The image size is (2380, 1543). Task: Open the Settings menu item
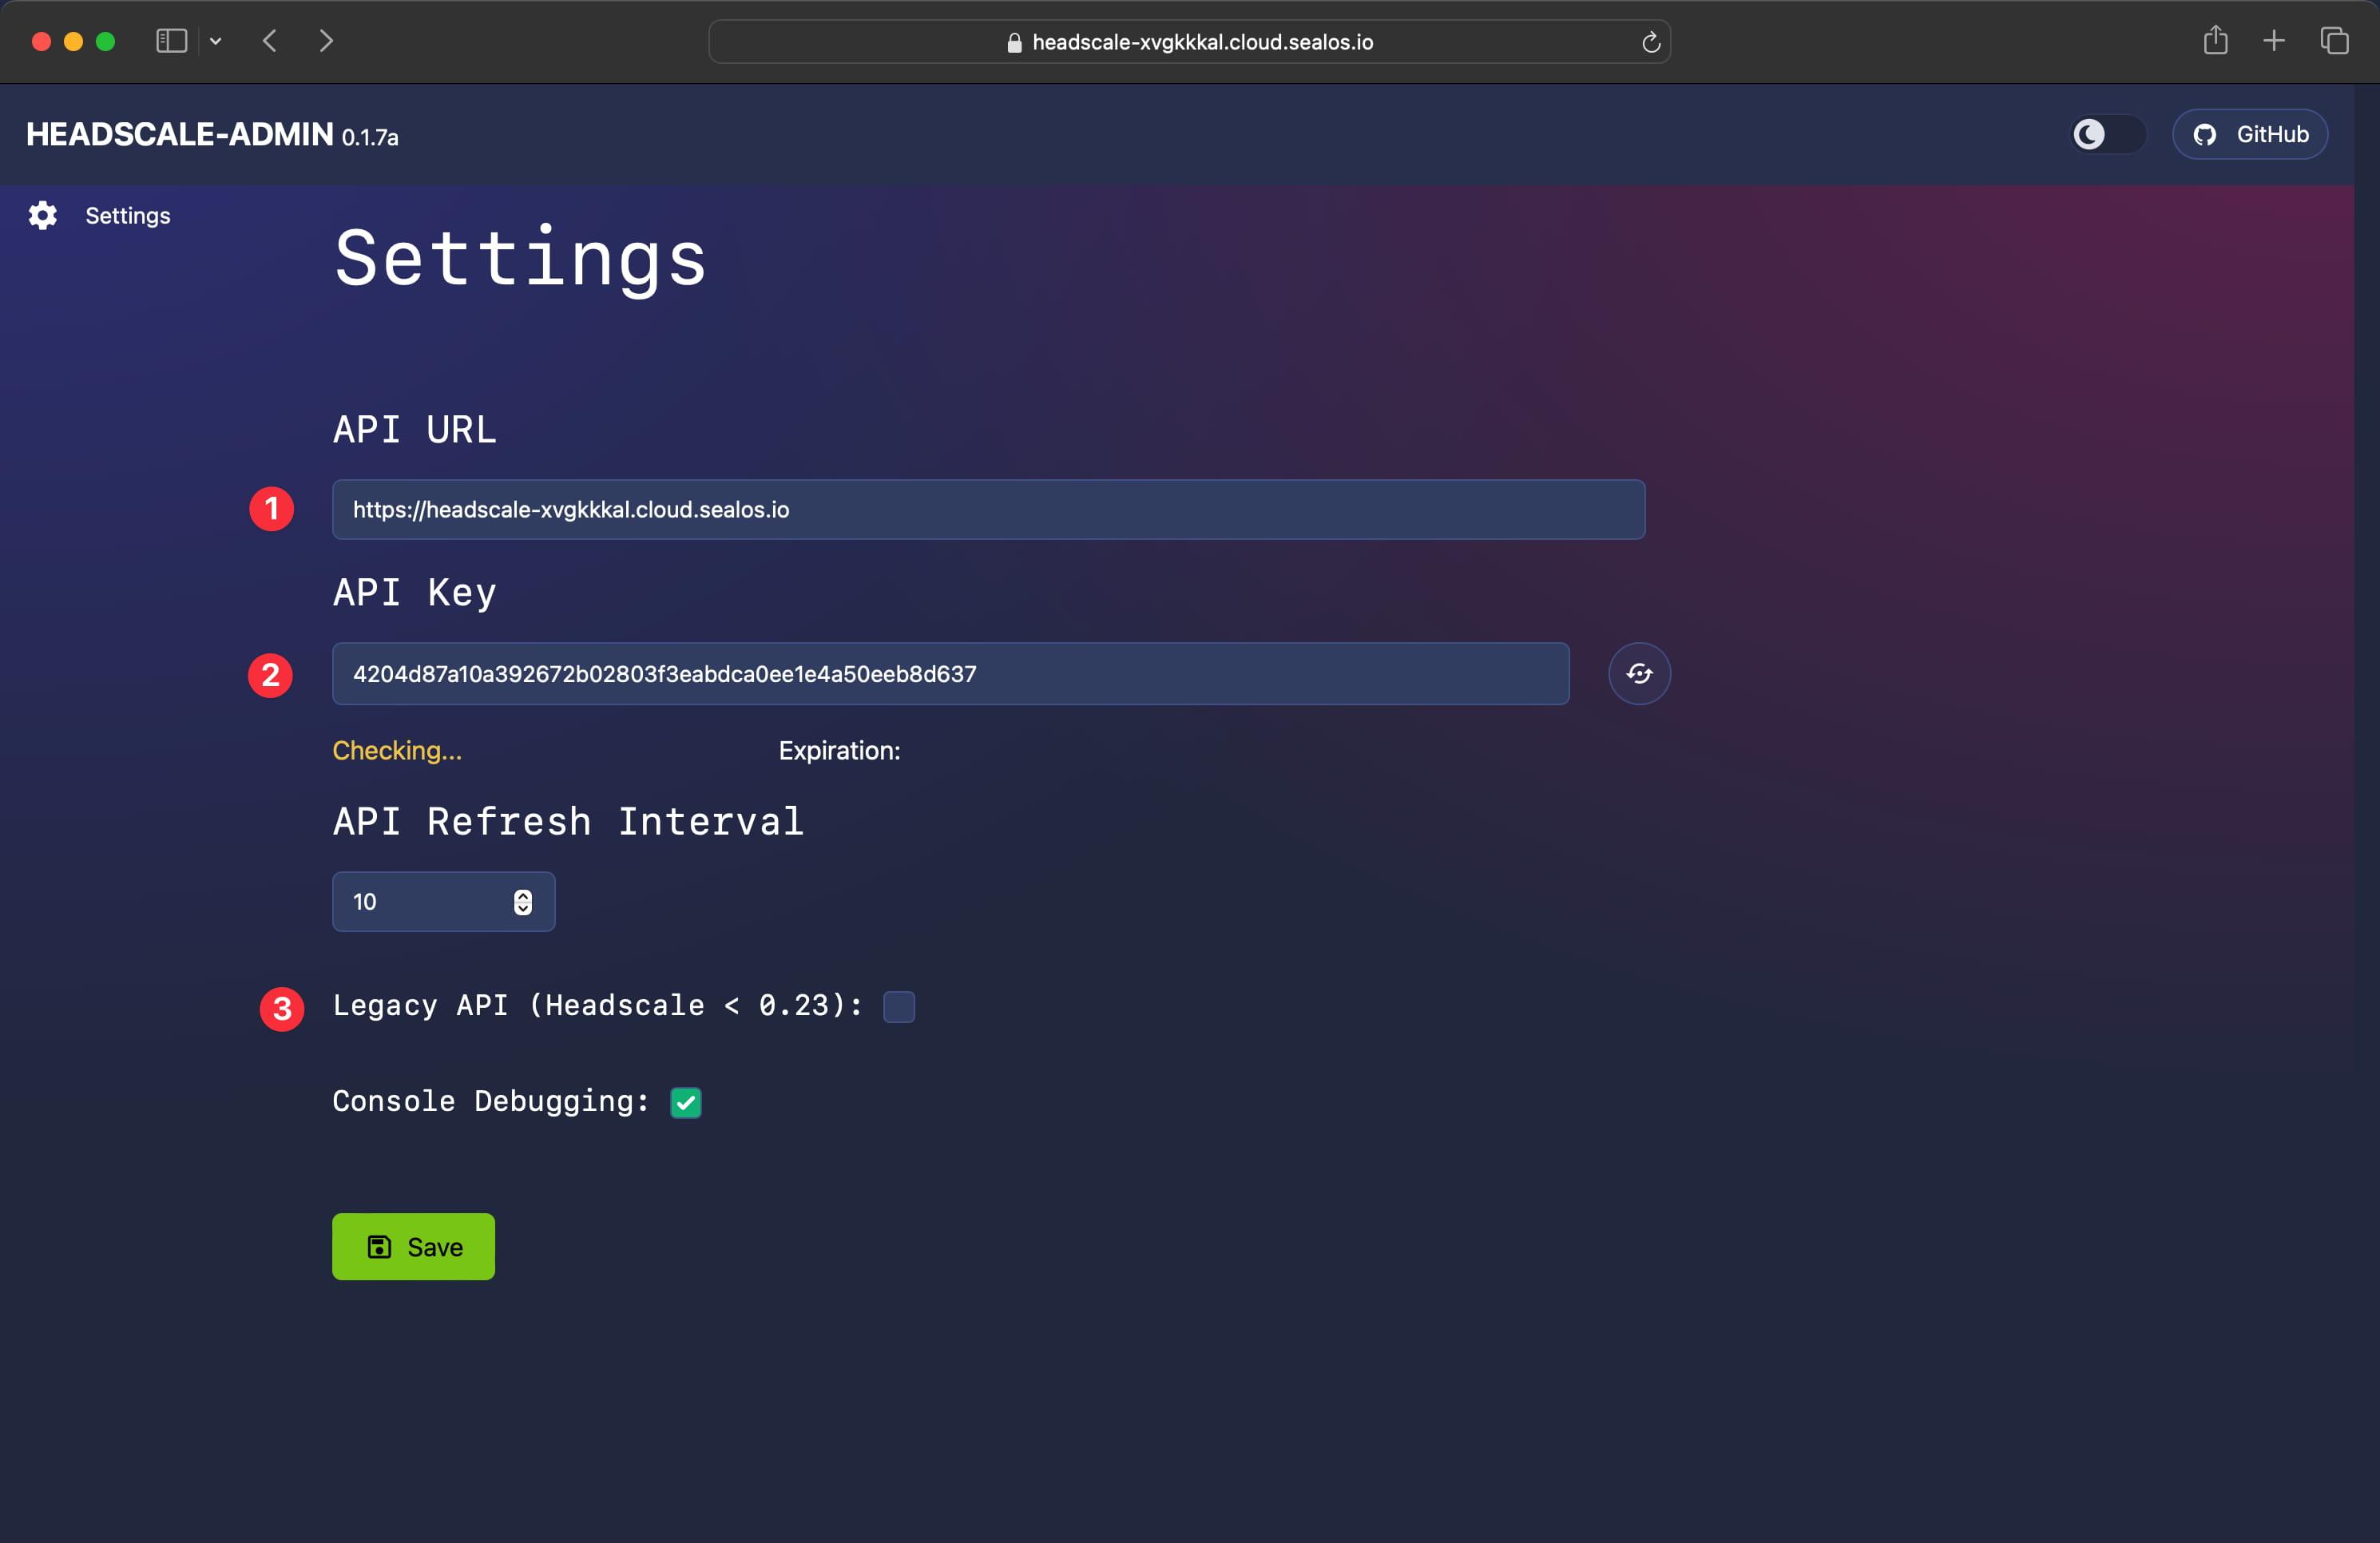coord(127,215)
